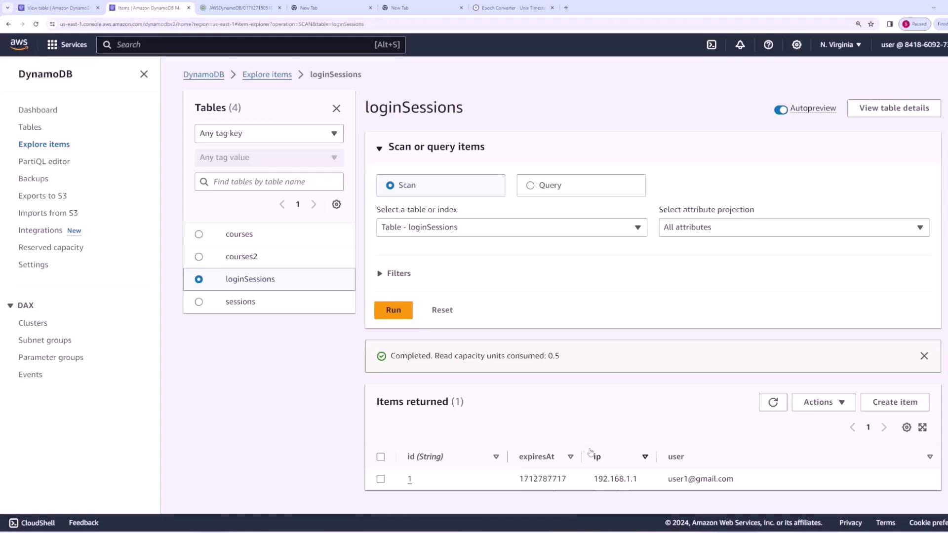Toggle the Autopreview switch
The width and height of the screenshot is (948, 533).
781,110
